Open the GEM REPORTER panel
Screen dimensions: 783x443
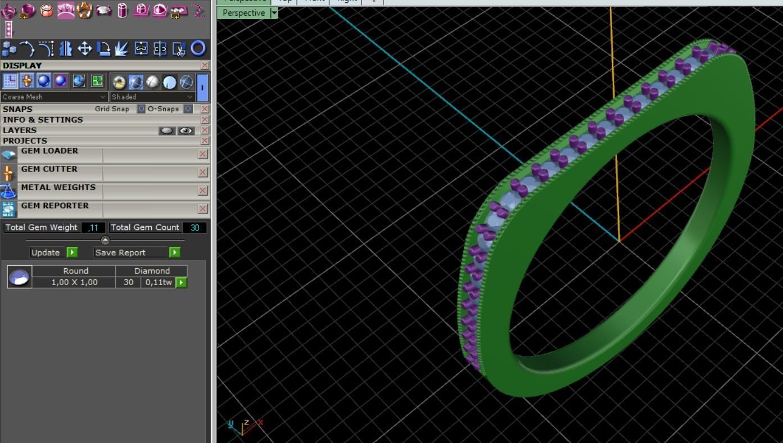[x=55, y=205]
